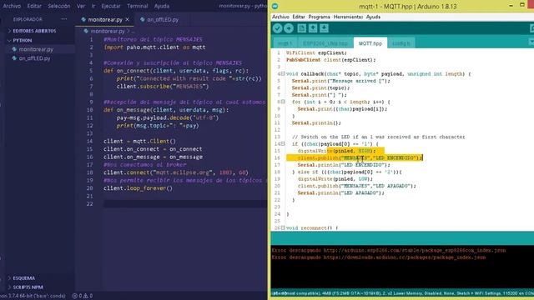
Task: Click monitorear.py in the breadcrumb bar
Action: 108,32
